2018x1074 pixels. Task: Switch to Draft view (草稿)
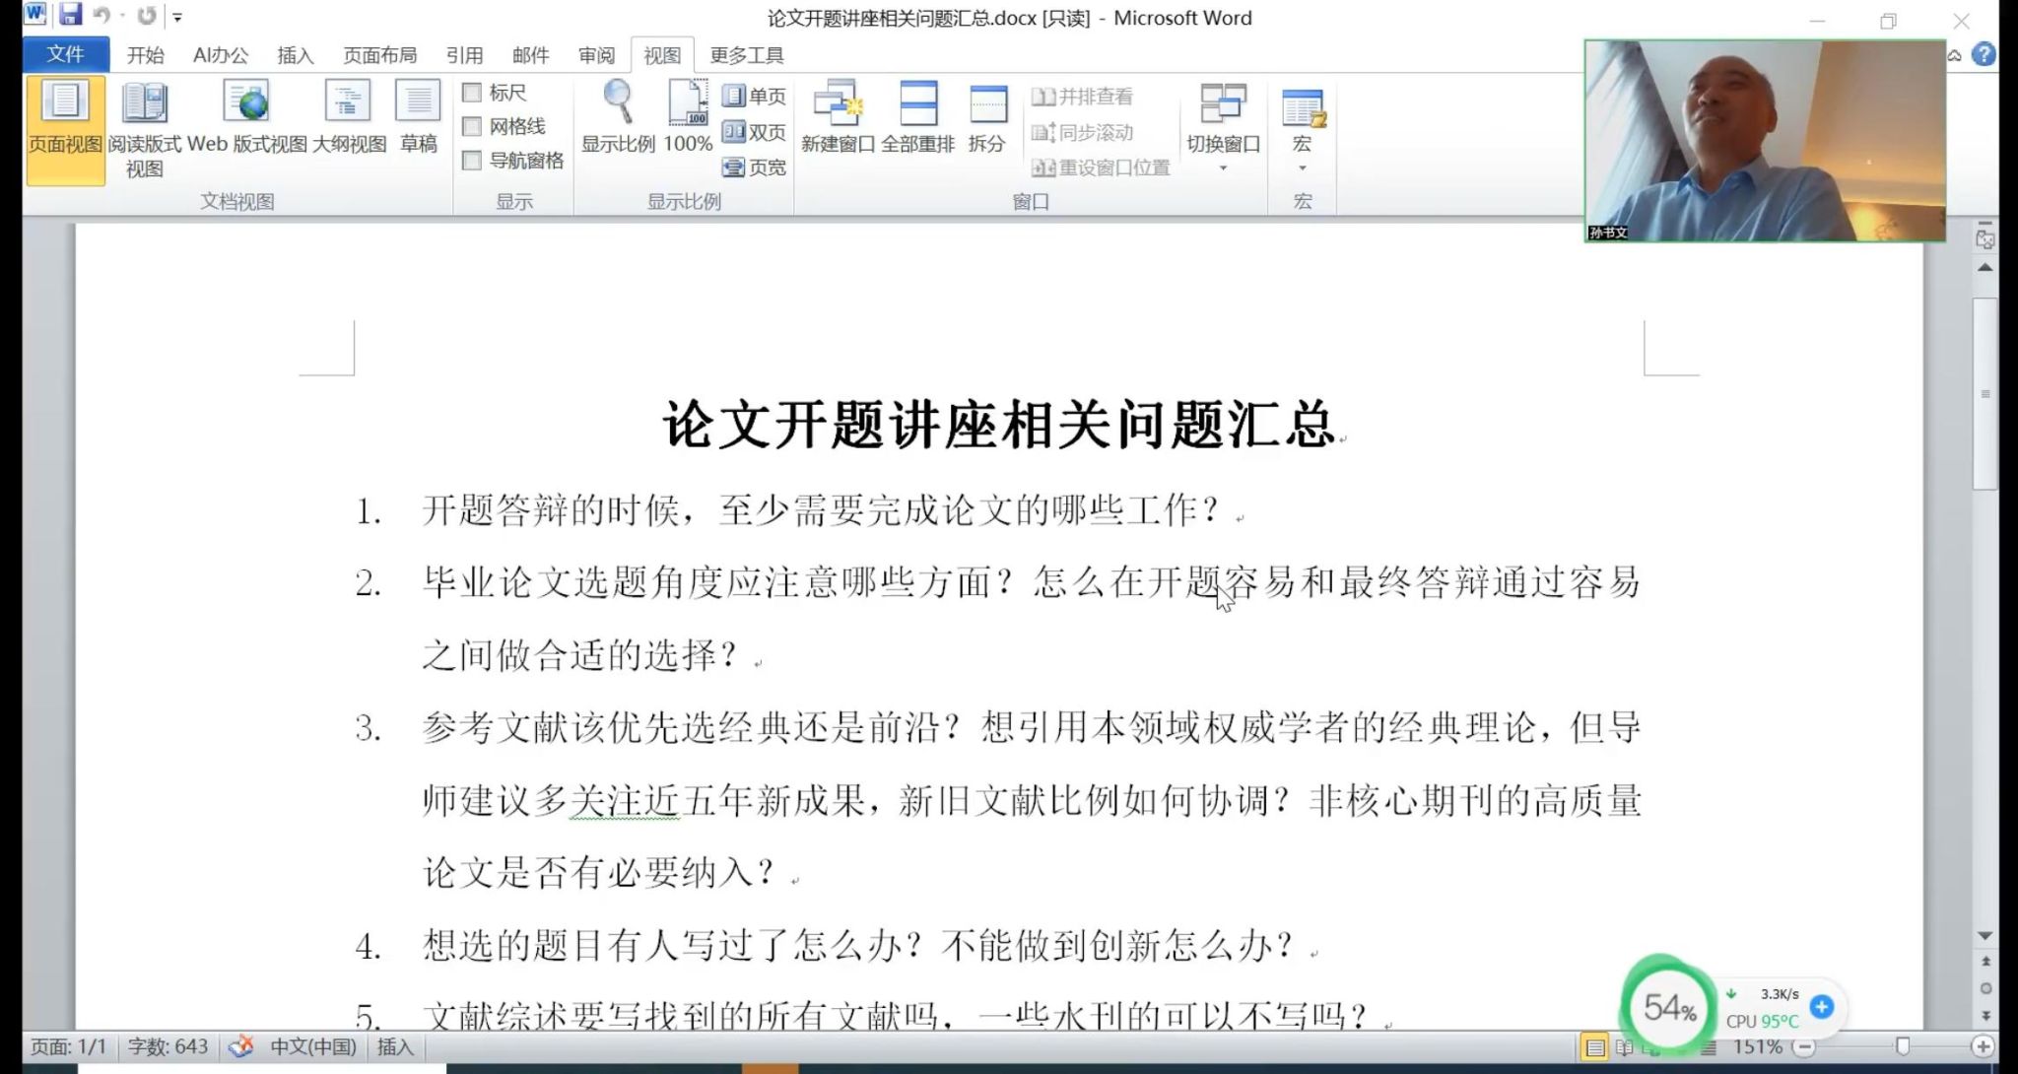tap(418, 118)
